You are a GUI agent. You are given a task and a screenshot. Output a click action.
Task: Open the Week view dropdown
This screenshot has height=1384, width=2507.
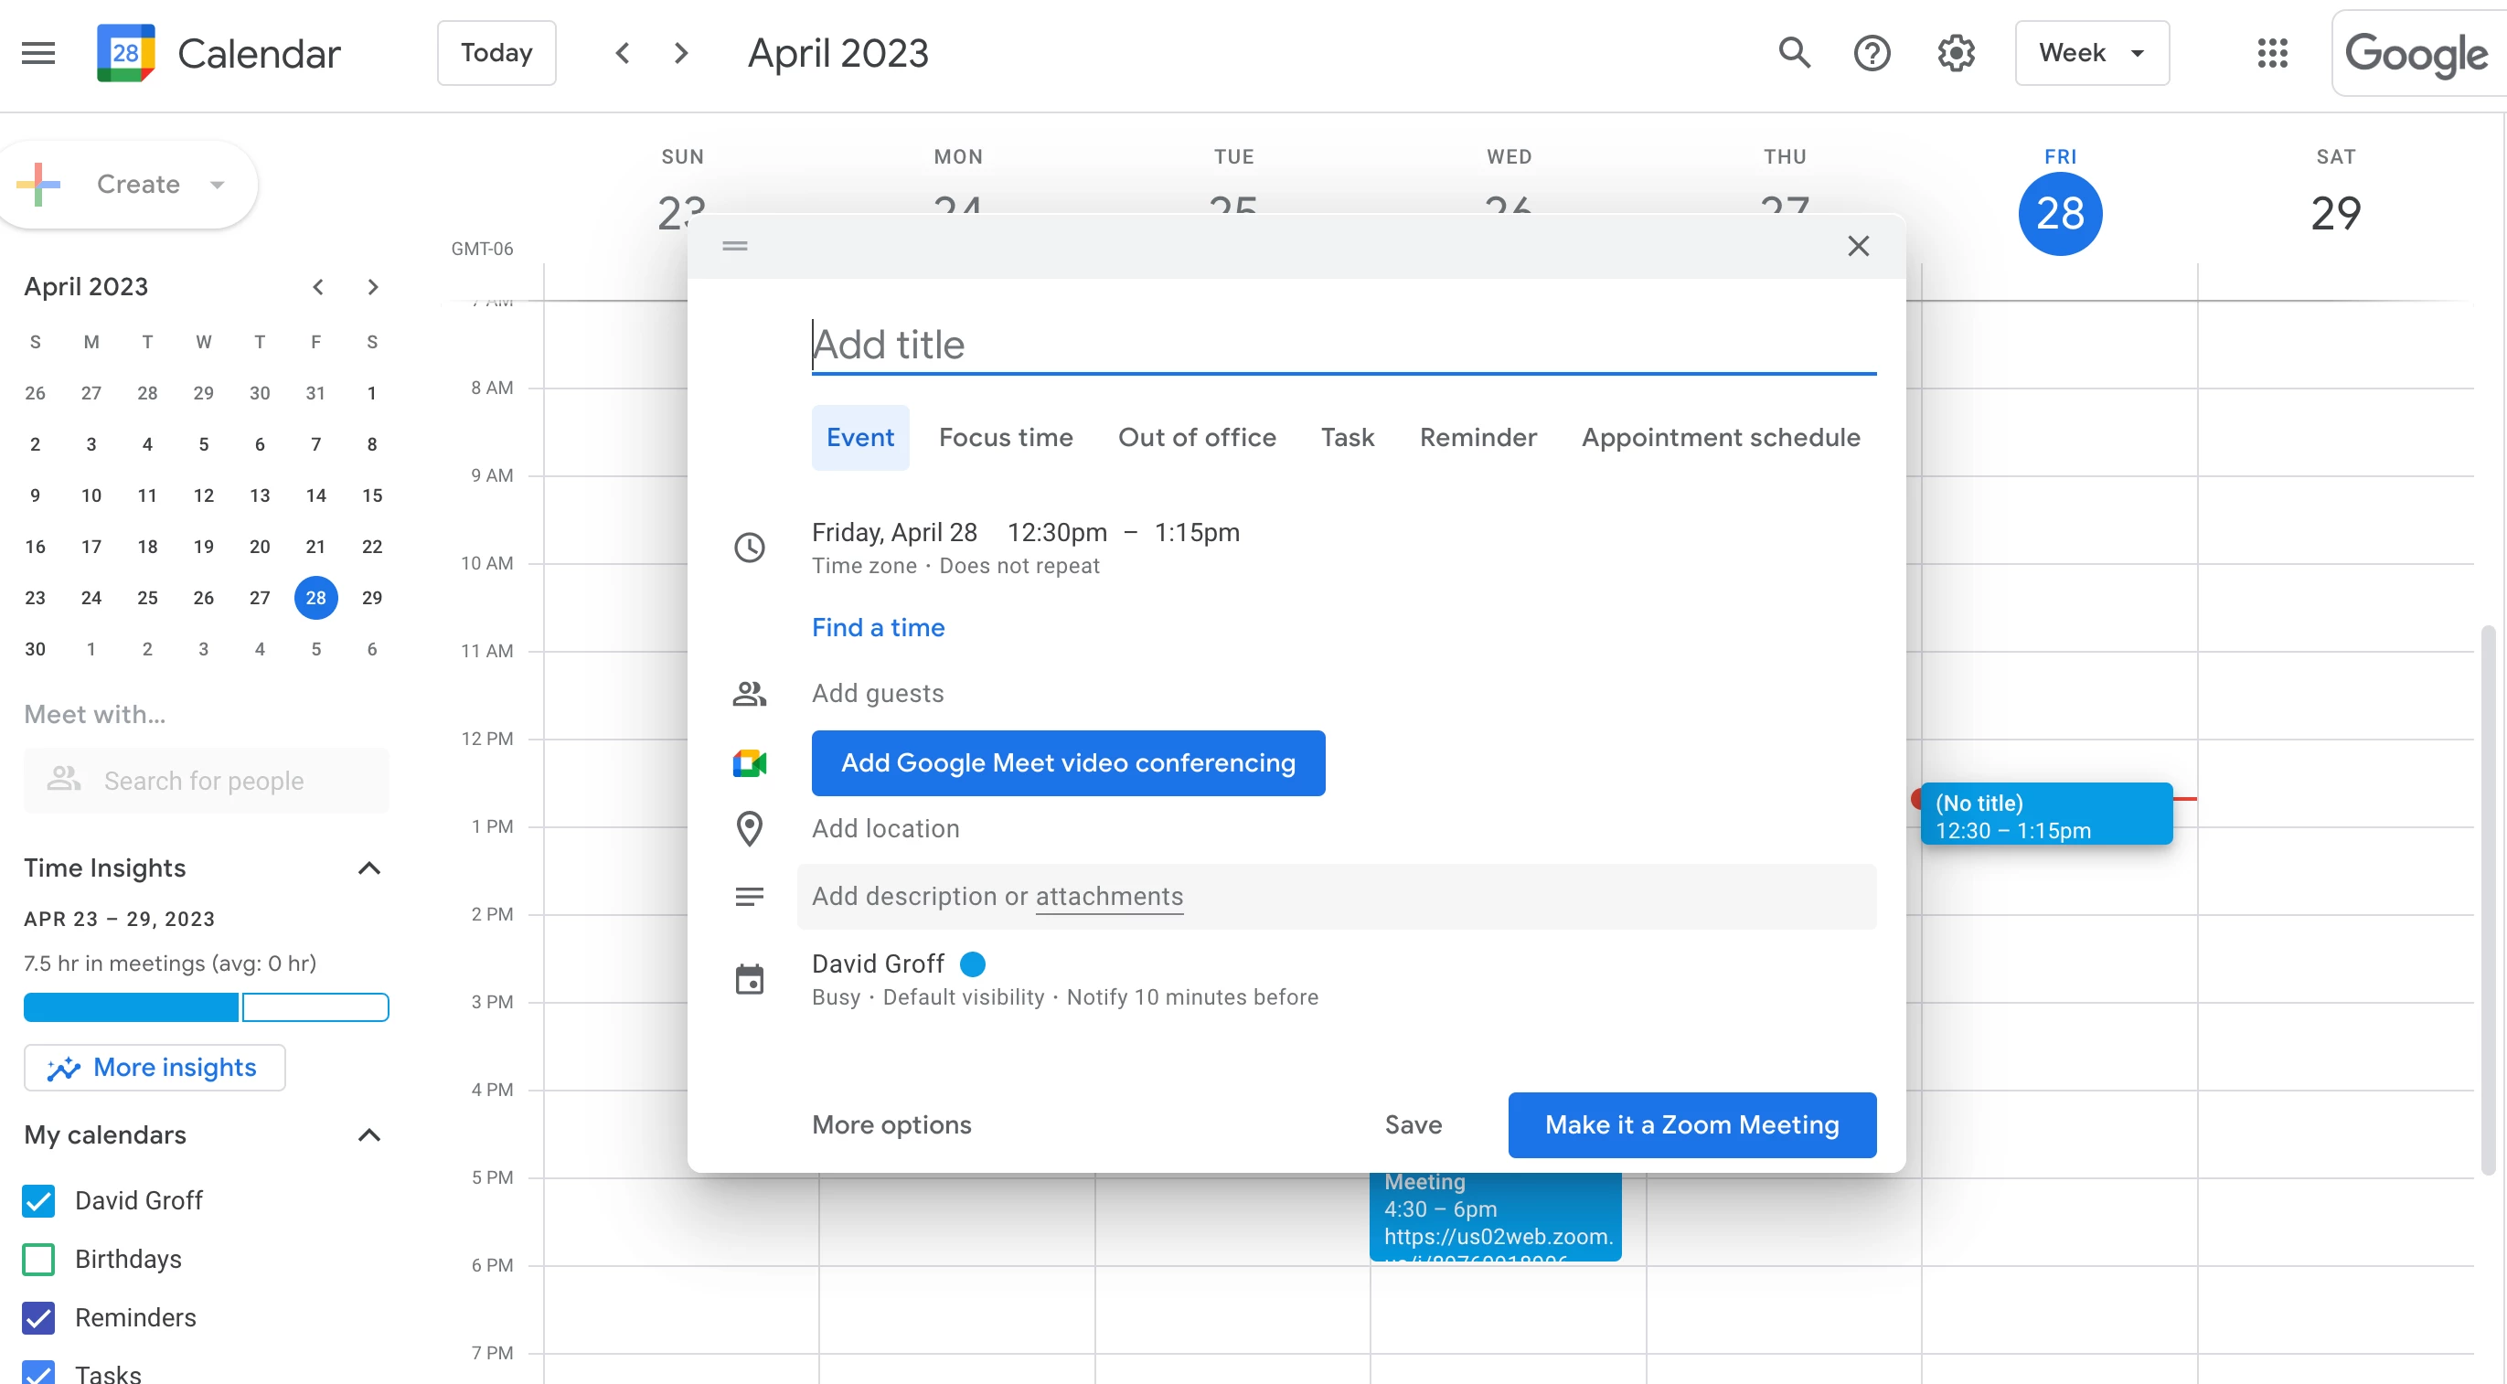tap(2091, 52)
